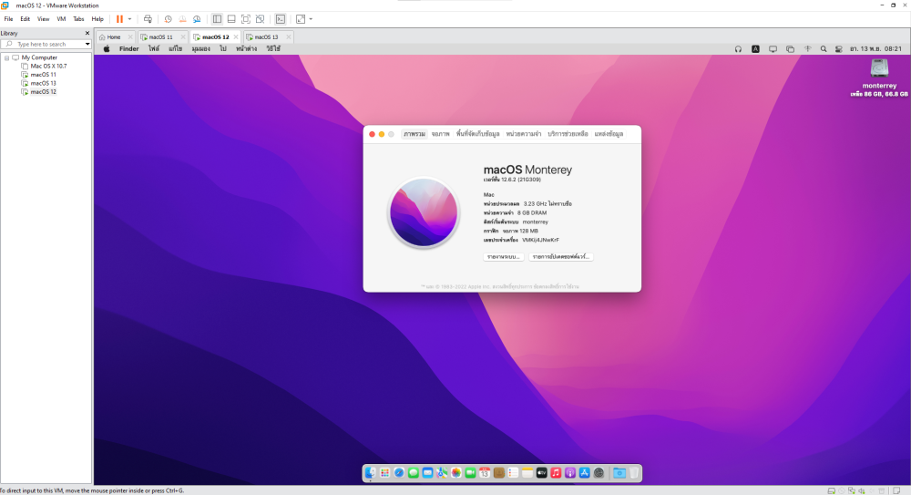
Task: Open the input source A icon
Action: click(755, 49)
